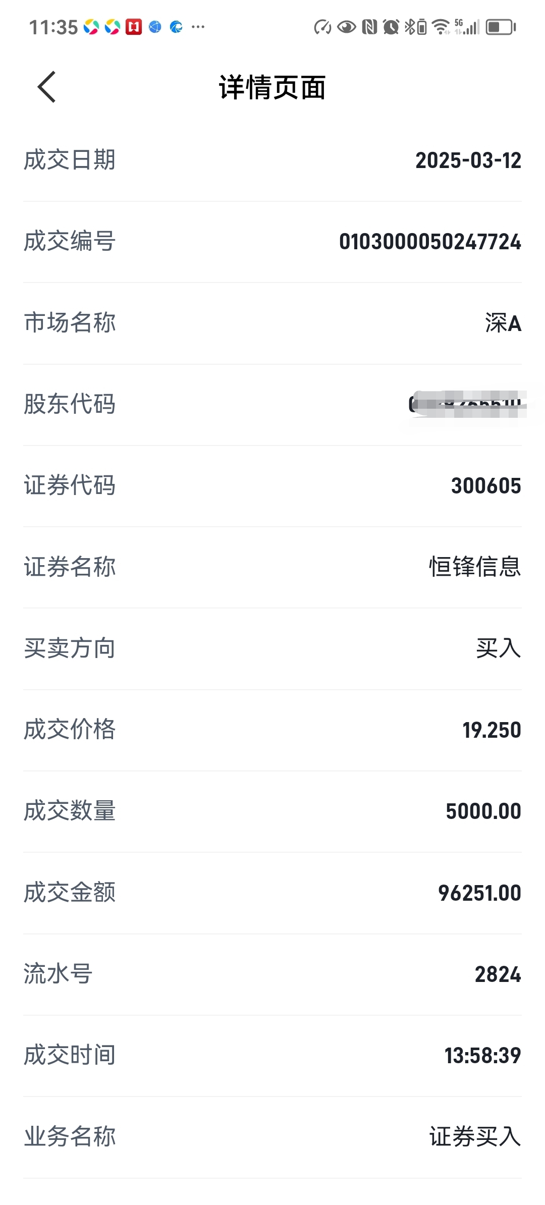Tap the Edge browser notification icon
Image resolution: width=545 pixels, height=1205 pixels.
click(x=176, y=27)
